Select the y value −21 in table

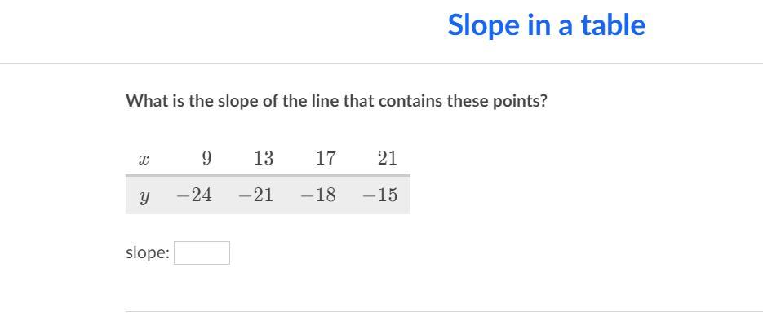(256, 195)
